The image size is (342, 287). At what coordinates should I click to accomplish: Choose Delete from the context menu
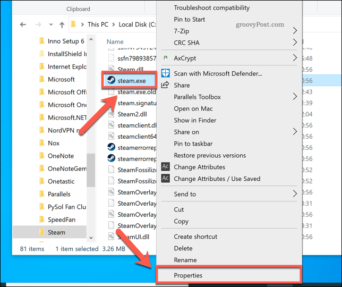(183, 248)
